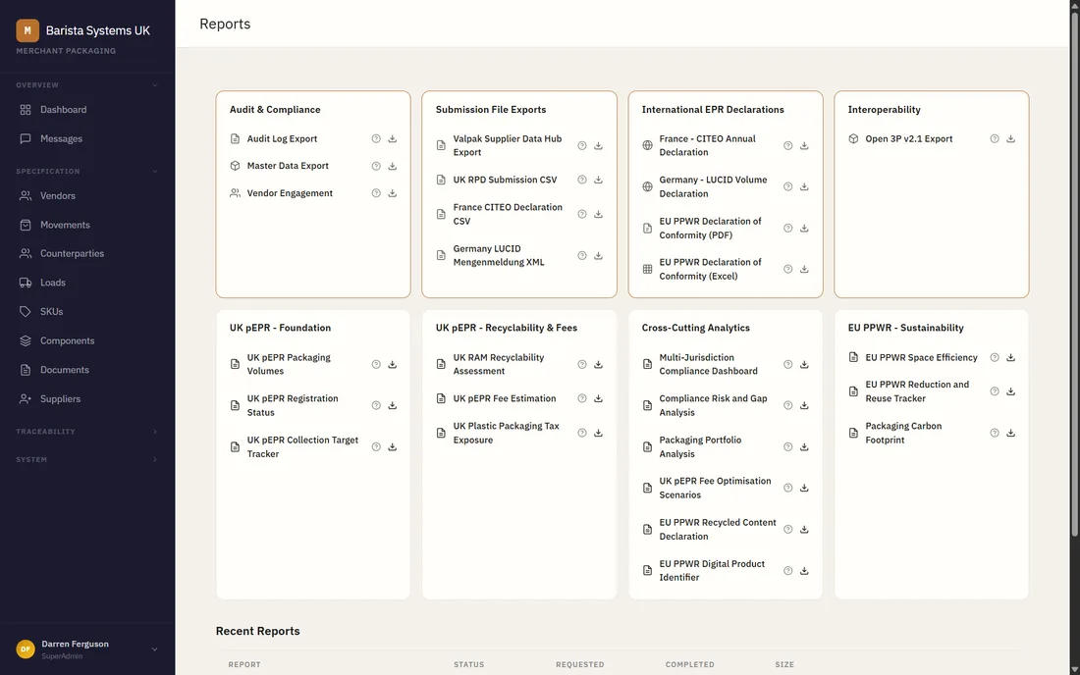Download EU PPWR Digital Product Identifier
The width and height of the screenshot is (1080, 675).
[804, 570]
